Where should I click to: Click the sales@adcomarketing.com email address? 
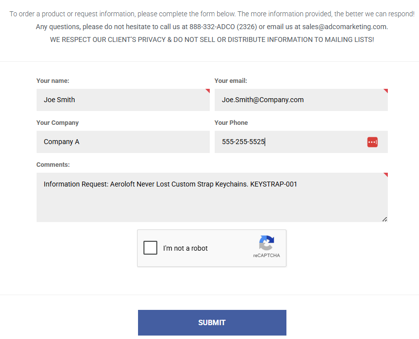344,27
